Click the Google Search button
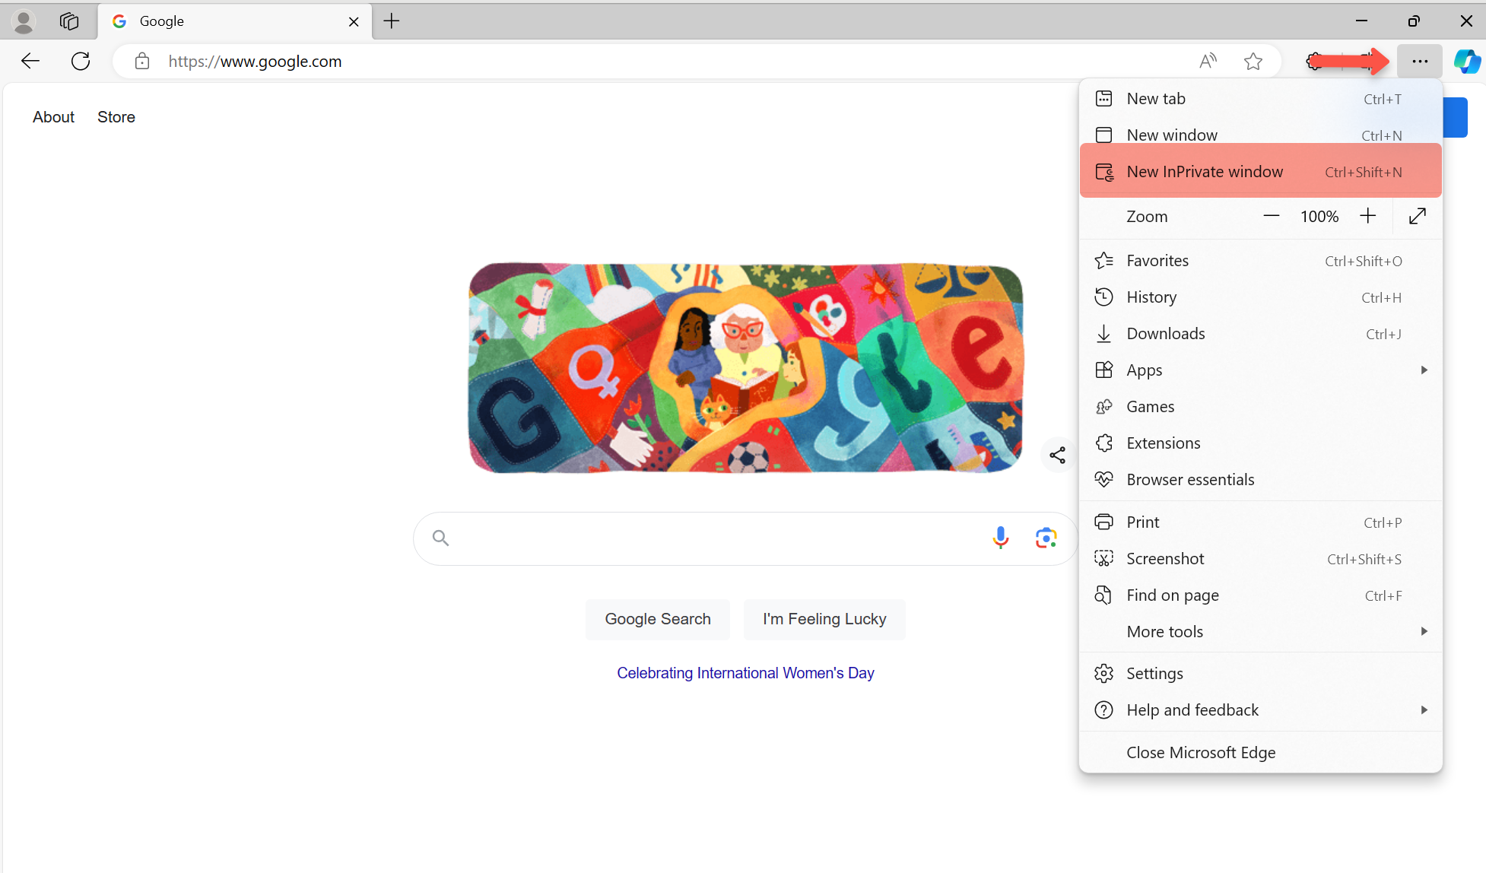1486x873 pixels. (x=658, y=619)
